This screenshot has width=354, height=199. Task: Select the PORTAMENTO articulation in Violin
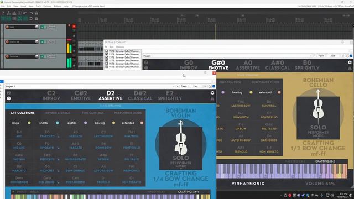click(x=75, y=180)
